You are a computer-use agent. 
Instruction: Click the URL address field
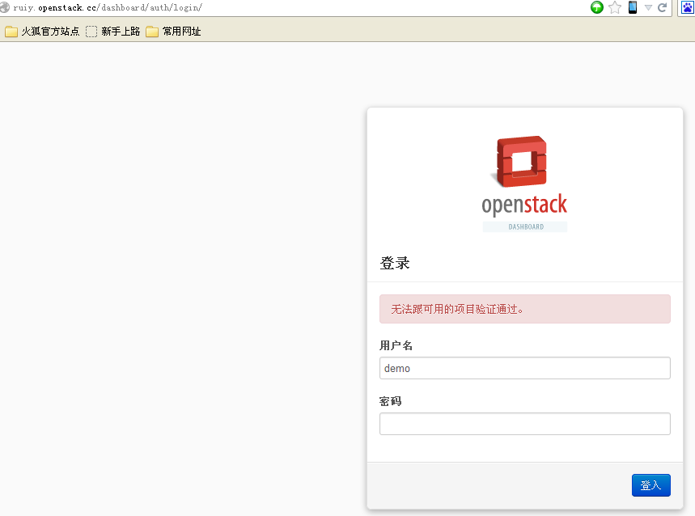[x=297, y=7]
